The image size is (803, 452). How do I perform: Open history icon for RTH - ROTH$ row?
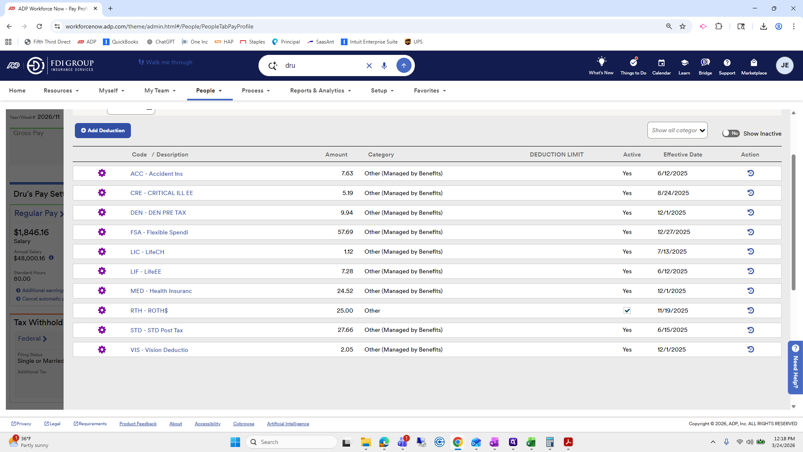coord(751,311)
